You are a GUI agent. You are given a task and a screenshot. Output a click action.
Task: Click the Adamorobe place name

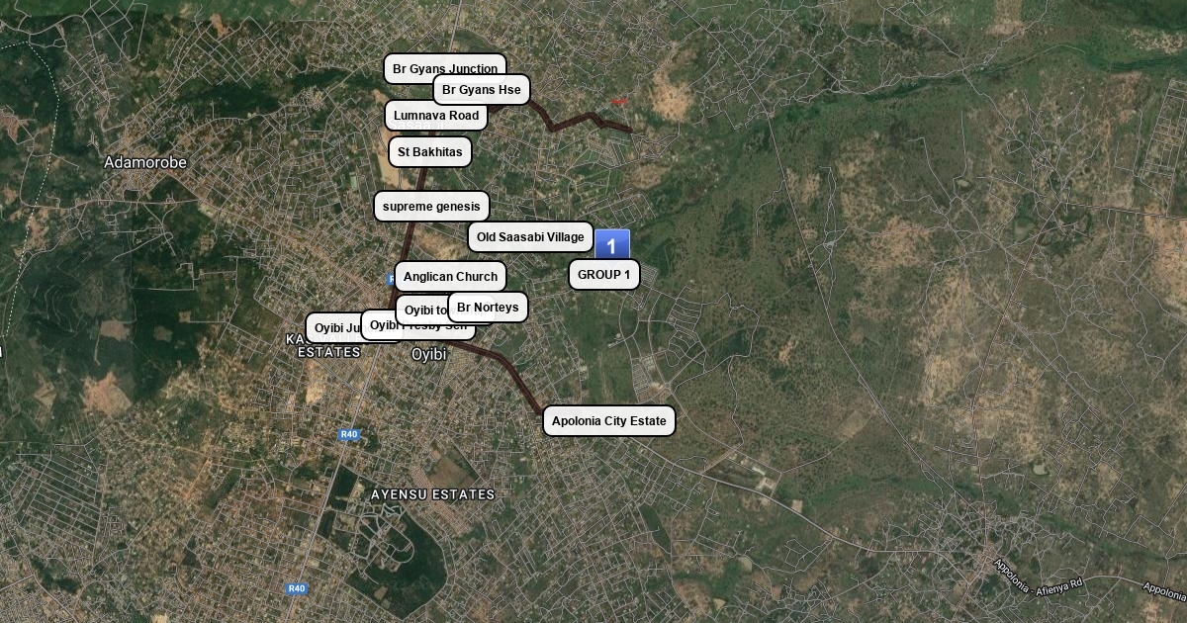145,162
